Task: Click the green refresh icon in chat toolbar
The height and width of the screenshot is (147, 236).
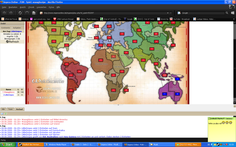Action: (6, 114)
